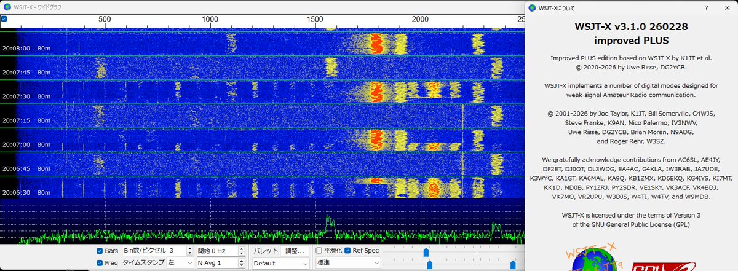The image size is (738, 271).
Task: Uncheck the Bars checkbox
Action: pos(100,251)
